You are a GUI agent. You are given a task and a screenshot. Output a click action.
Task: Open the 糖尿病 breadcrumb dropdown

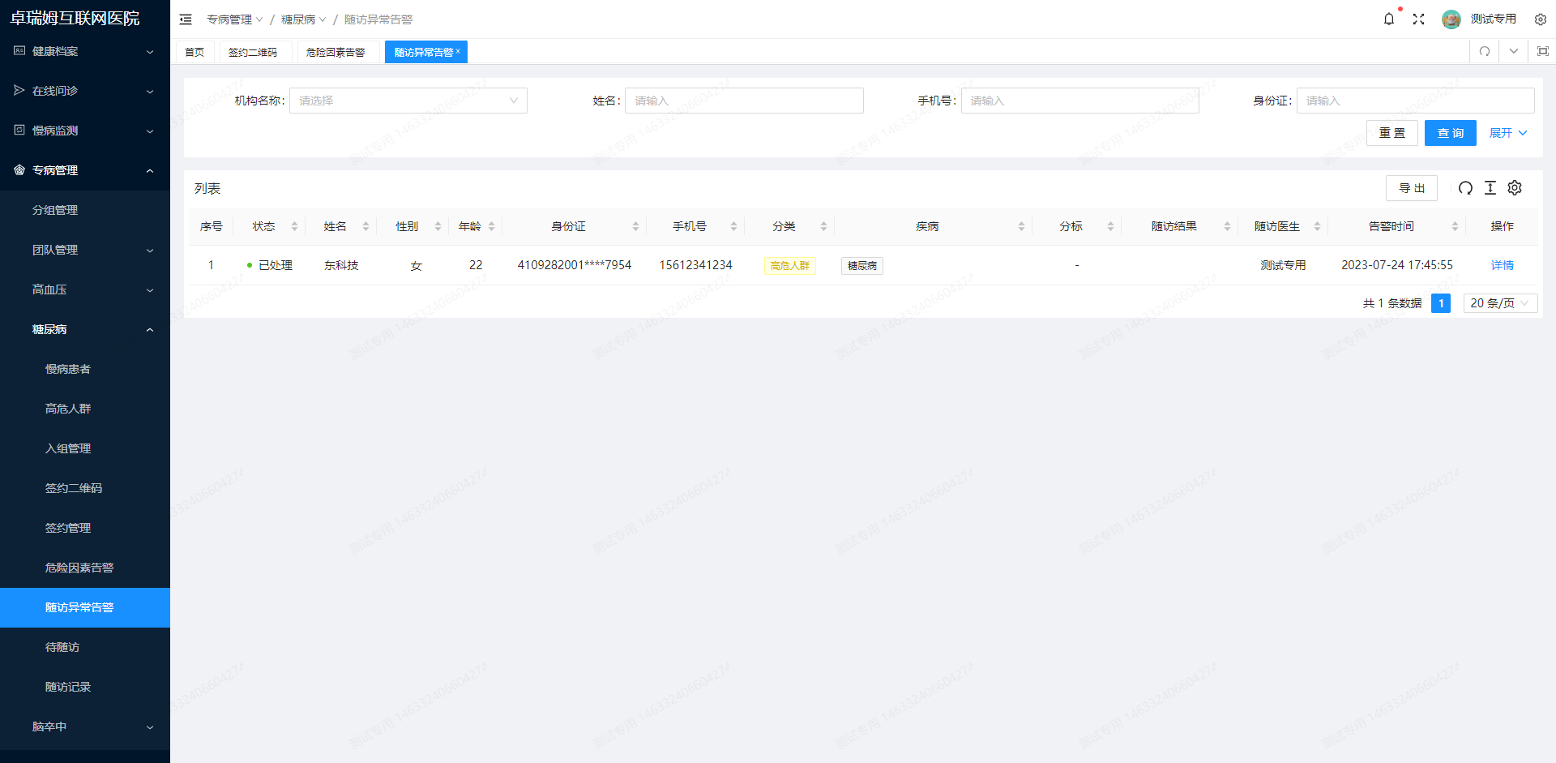coord(303,19)
